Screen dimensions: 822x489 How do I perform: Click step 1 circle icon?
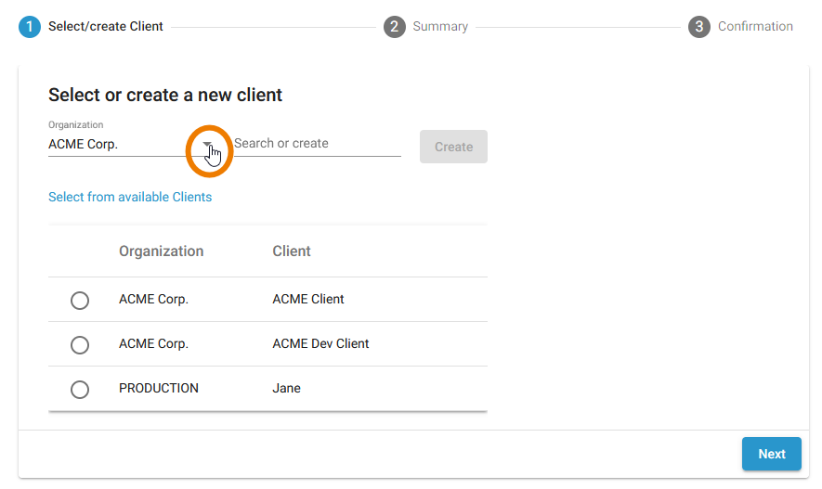[30, 27]
